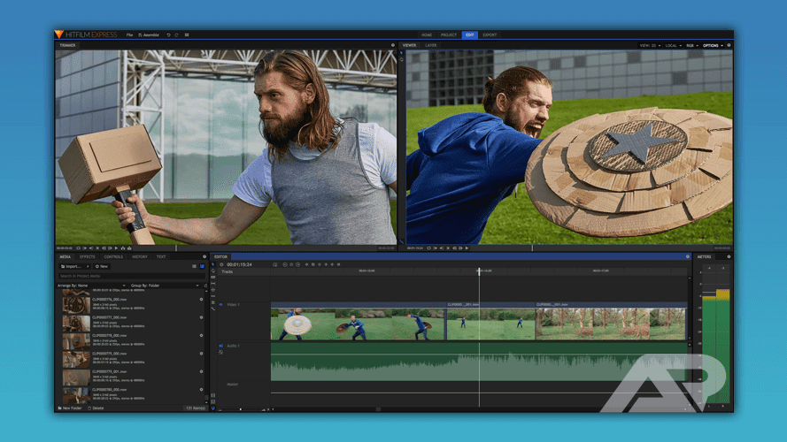The image size is (787, 442).
Task: Select the Roll edit tool
Action: [212, 302]
